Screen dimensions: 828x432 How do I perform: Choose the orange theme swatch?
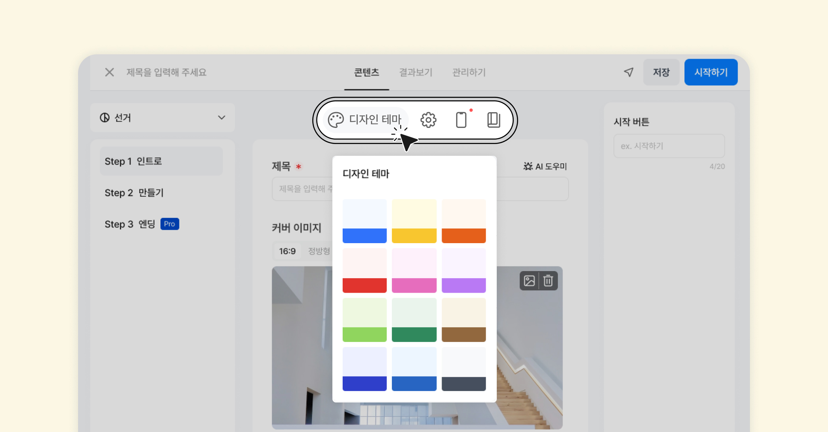tap(464, 221)
